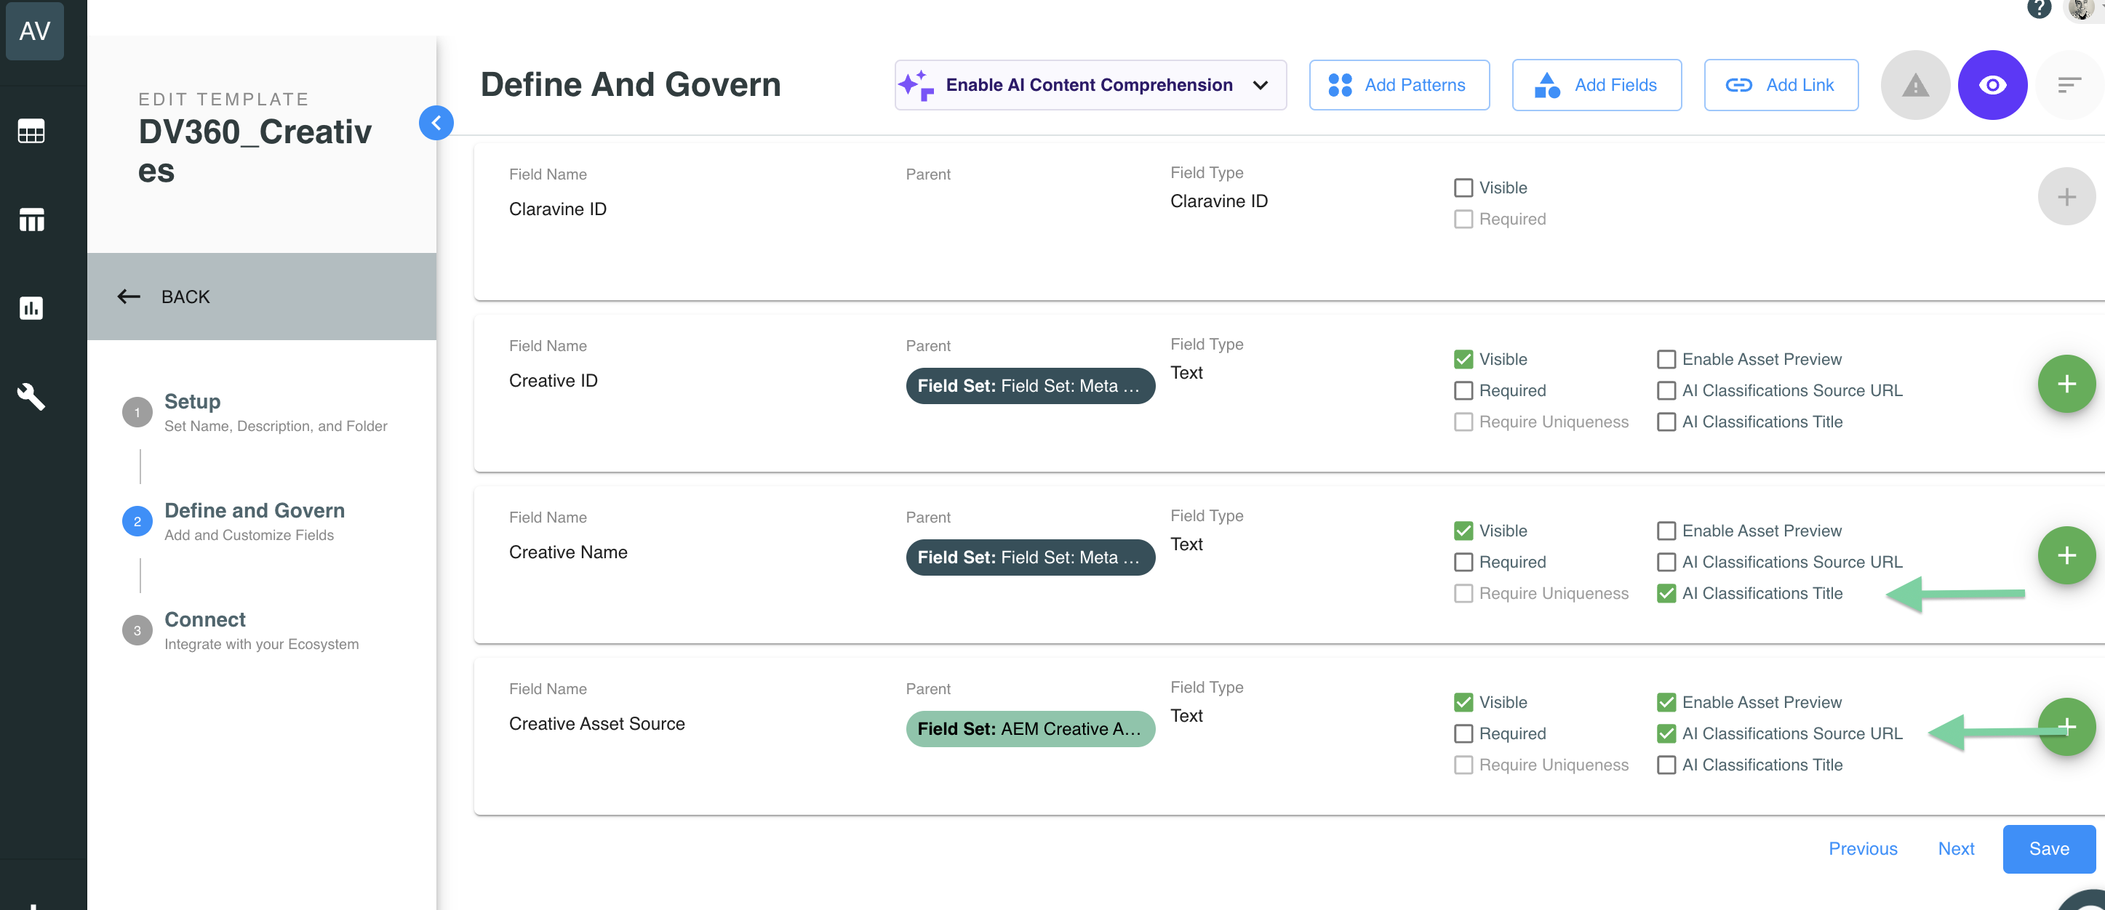Click the Save button
Viewport: 2105px width, 910px height.
pyautogui.click(x=2048, y=849)
